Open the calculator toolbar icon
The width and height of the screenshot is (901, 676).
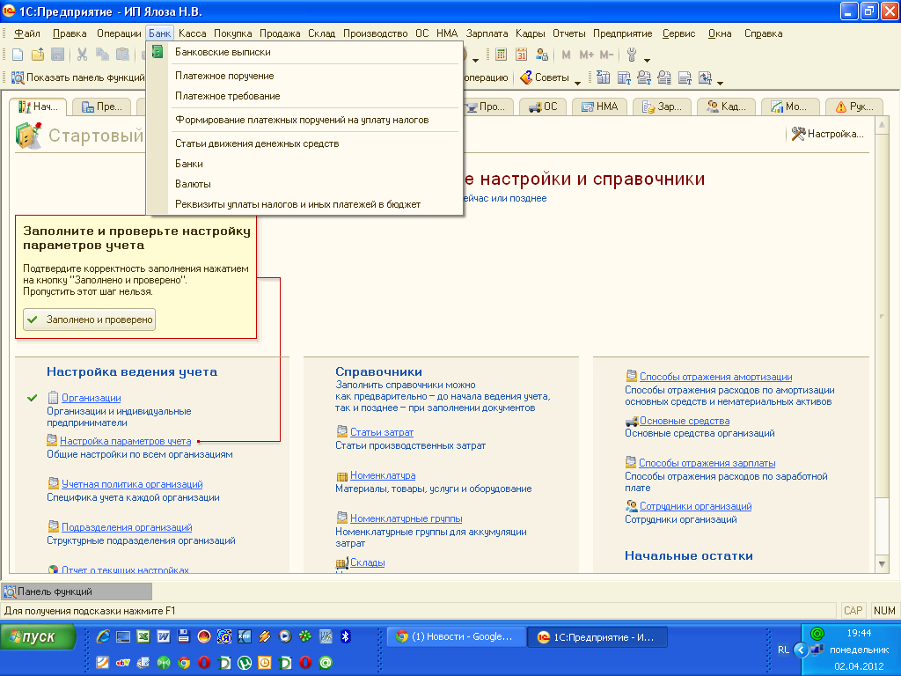click(x=501, y=55)
